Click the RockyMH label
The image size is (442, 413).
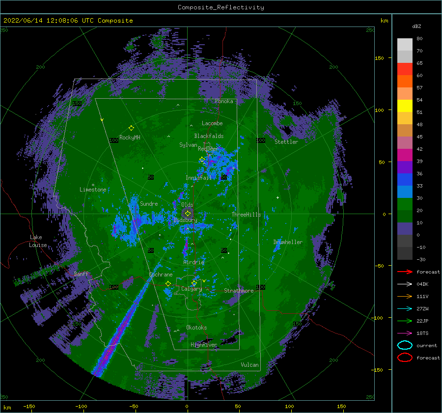(x=130, y=138)
